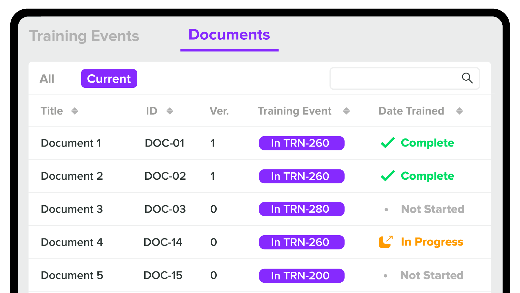Click the green checkmark beside Document 1
Image resolution: width=520 pixels, height=293 pixels.
(387, 143)
